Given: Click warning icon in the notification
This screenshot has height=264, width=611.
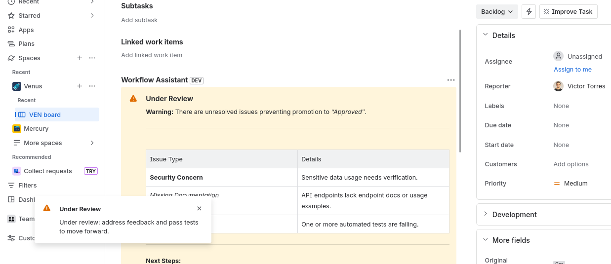Looking at the screenshot, I should coord(47,208).
